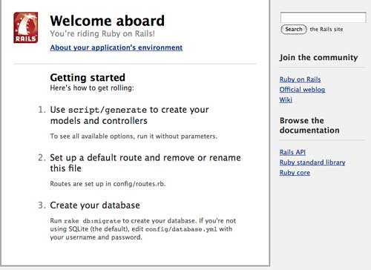Click 'Routes are set up in config/routes.rb.' text
The height and width of the screenshot is (270, 371).
[x=108, y=184]
